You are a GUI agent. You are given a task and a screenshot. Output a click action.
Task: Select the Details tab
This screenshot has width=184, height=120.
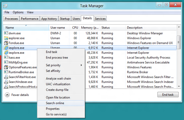87,18
